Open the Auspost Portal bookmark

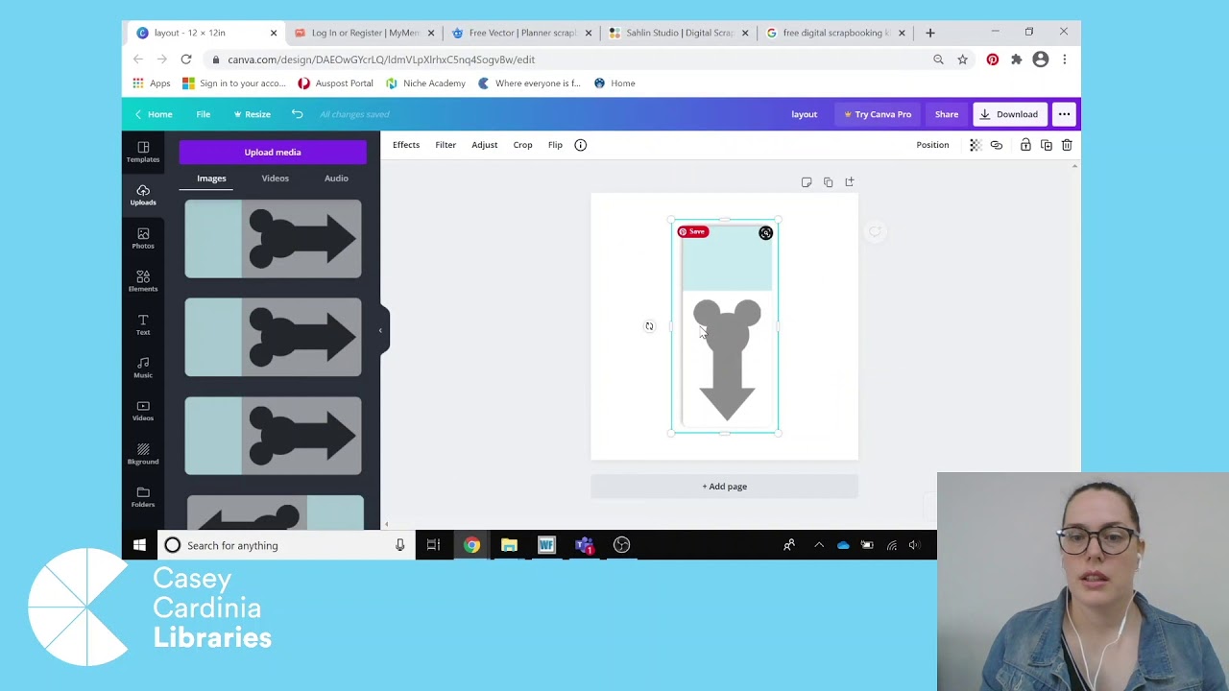[335, 83]
